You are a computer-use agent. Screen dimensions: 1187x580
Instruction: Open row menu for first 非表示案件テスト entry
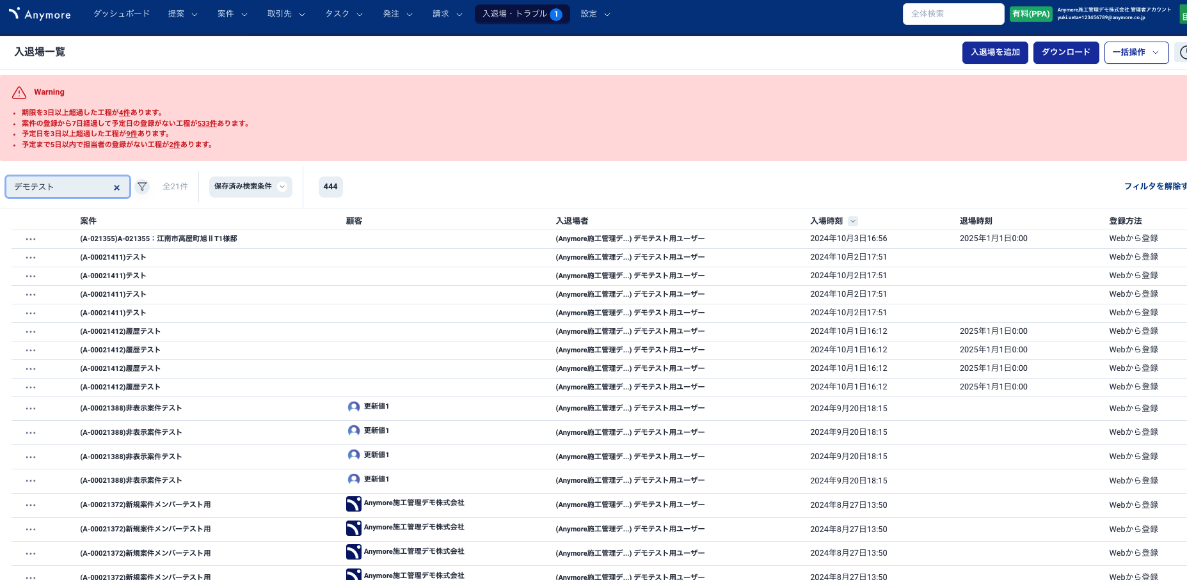coord(31,409)
